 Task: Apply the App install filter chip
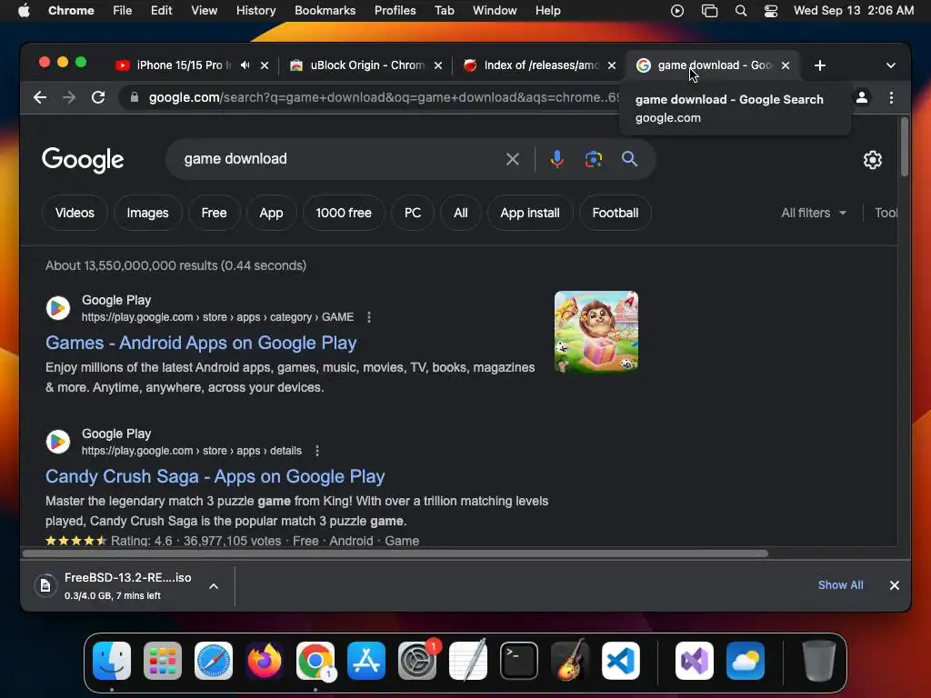pyautogui.click(x=530, y=213)
